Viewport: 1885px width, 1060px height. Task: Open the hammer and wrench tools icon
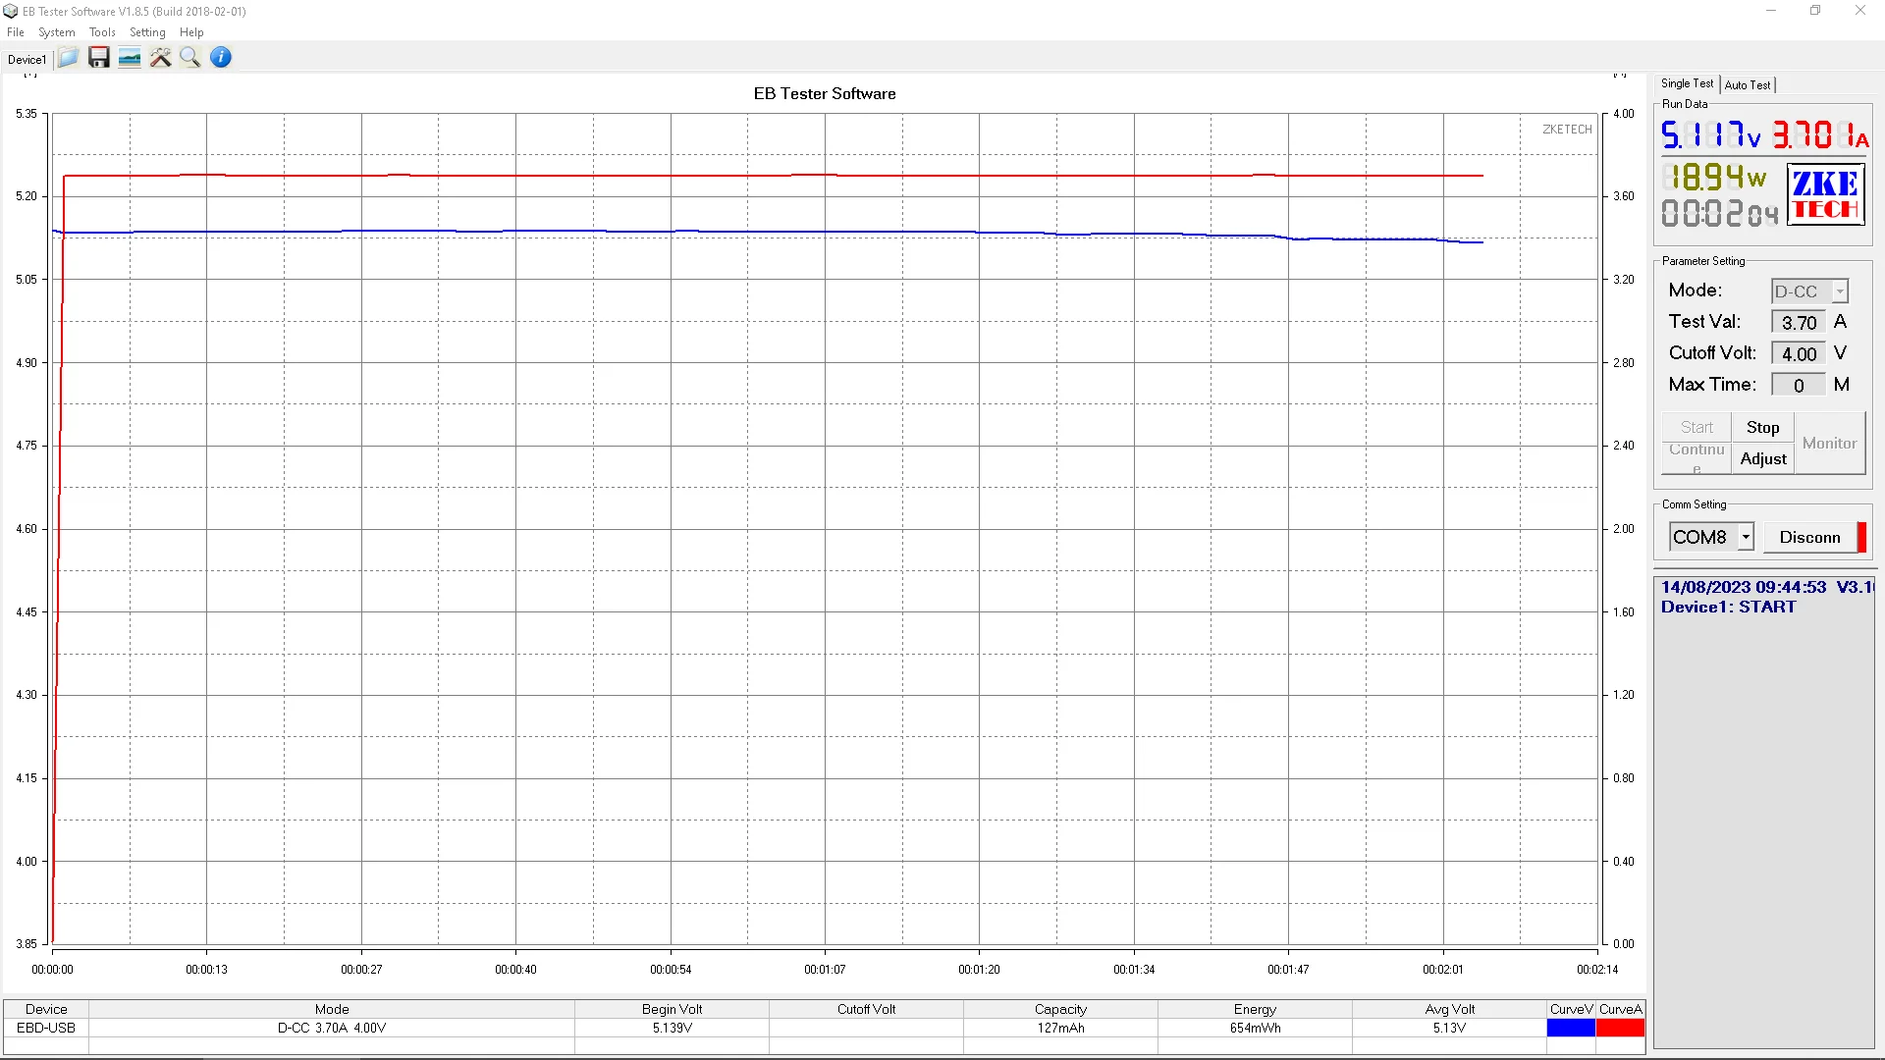[160, 58]
